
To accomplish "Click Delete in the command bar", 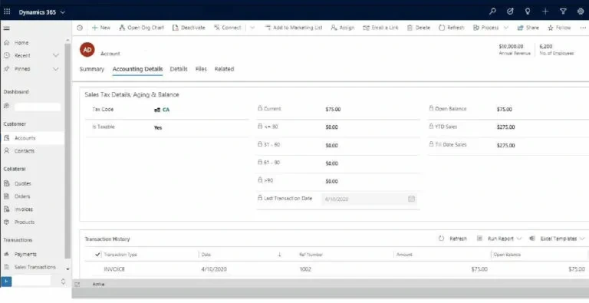I will (419, 28).
